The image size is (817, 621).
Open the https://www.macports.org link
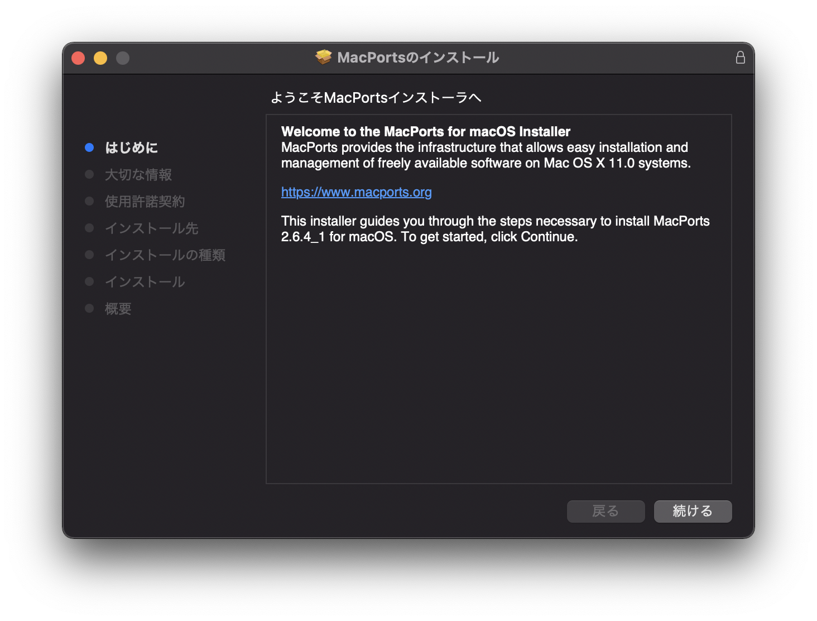click(x=356, y=192)
